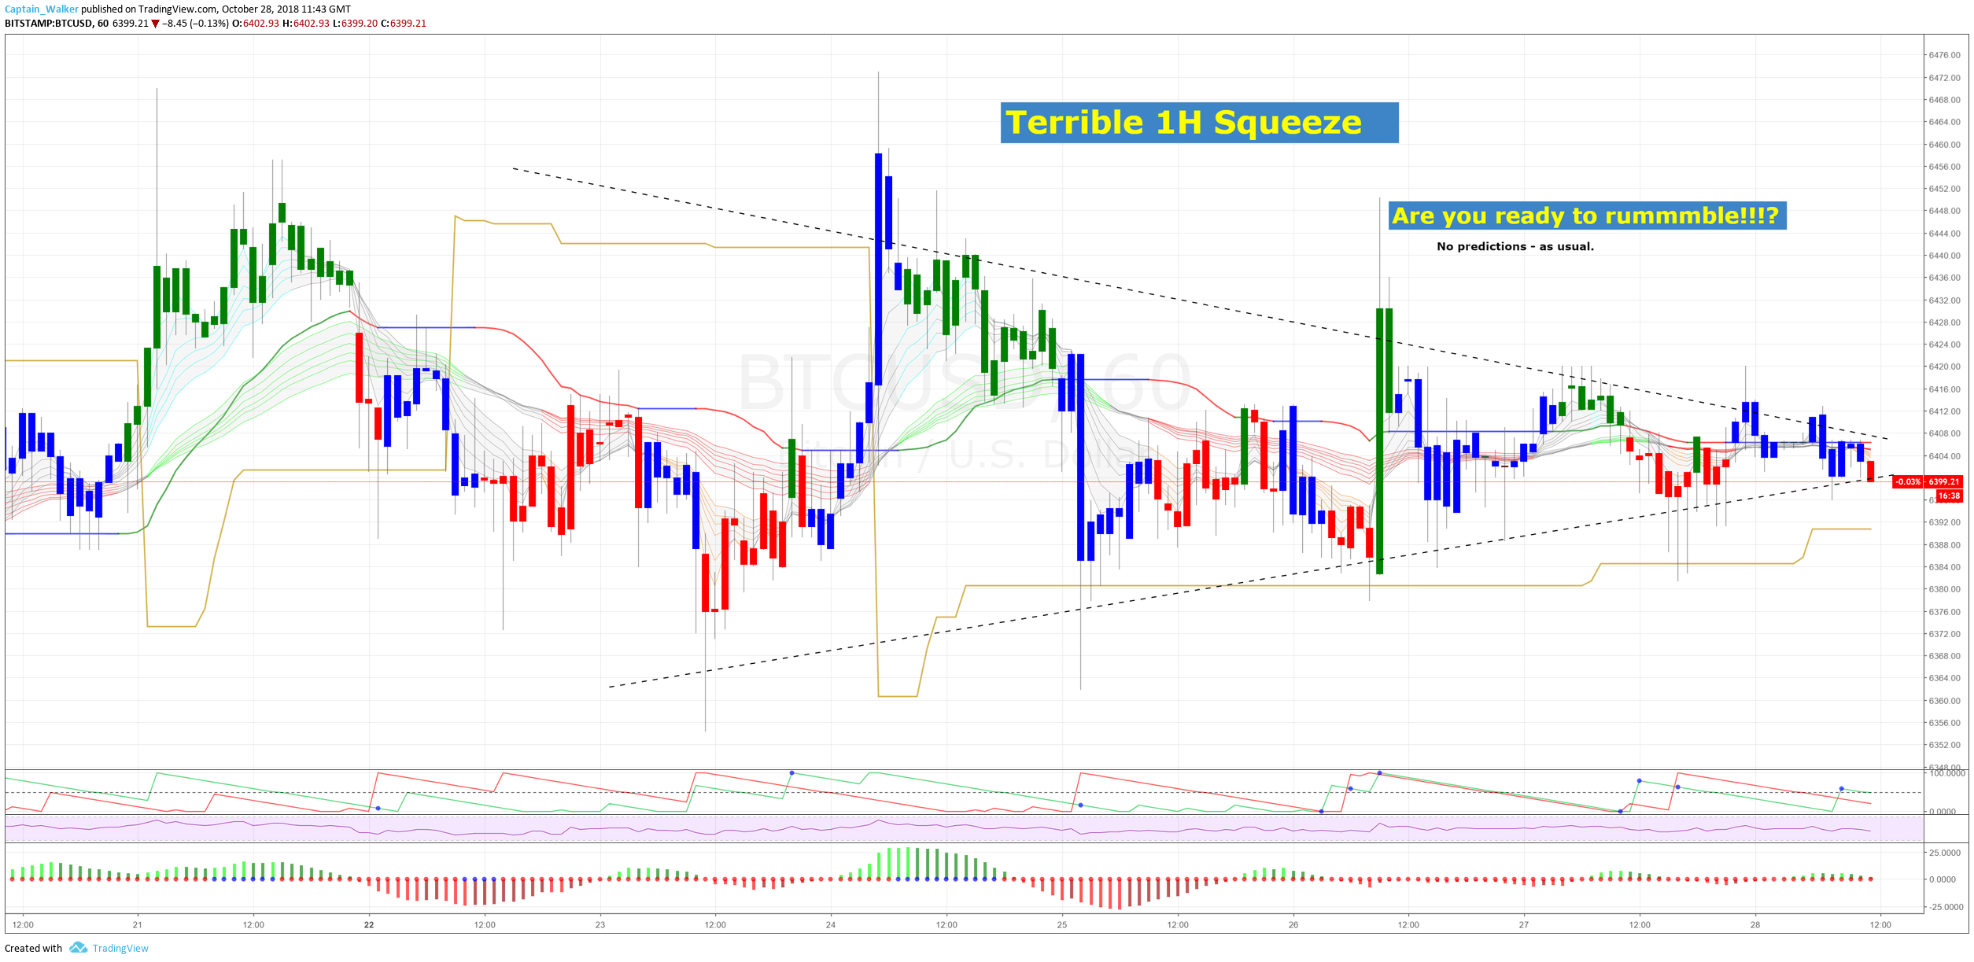This screenshot has width=1974, height=962.
Task: Click the 28 date axis label
Action: pyautogui.click(x=1755, y=925)
